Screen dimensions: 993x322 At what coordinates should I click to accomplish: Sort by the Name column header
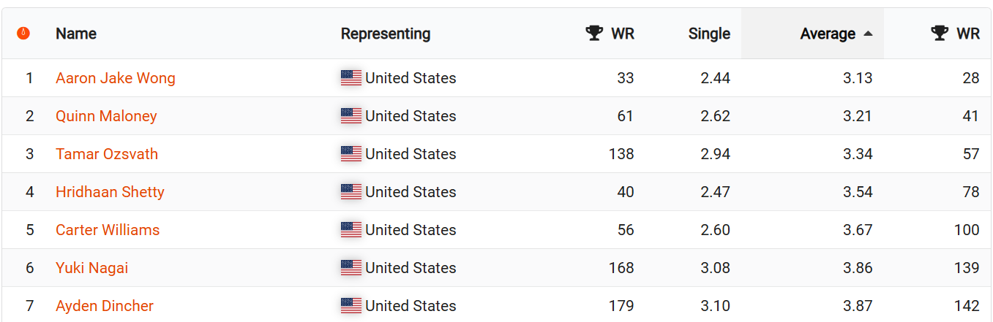[x=76, y=34]
